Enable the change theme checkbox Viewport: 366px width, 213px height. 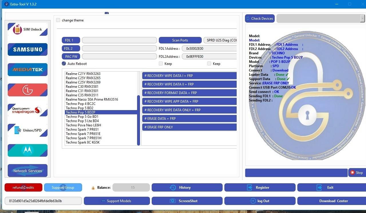coord(58,20)
